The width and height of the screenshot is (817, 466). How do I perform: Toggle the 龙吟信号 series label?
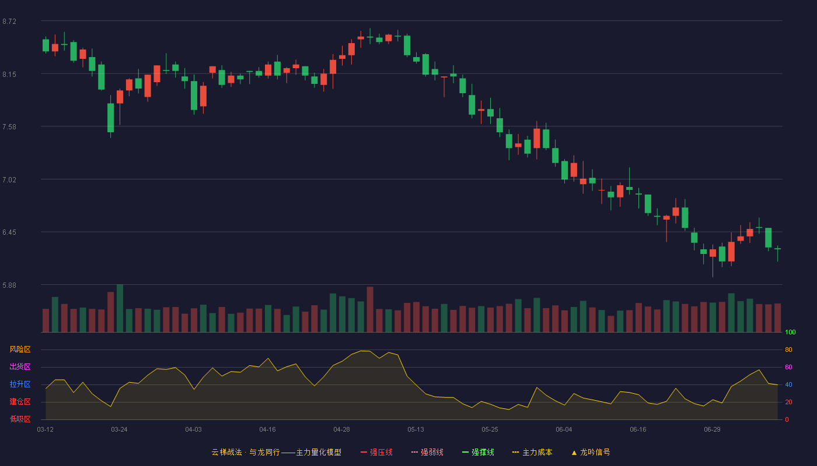[x=595, y=452]
